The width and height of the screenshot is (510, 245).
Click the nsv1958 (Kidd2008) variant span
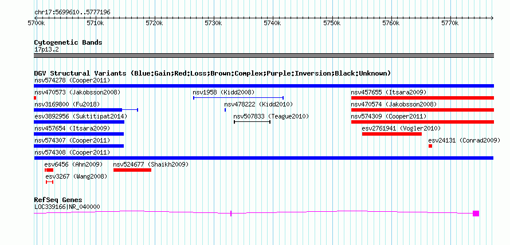tap(238, 98)
